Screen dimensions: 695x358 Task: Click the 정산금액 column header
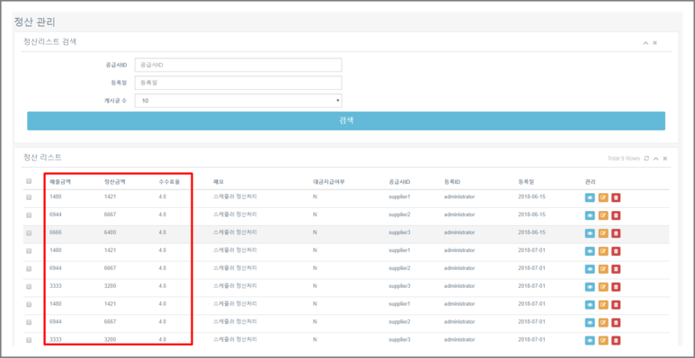pos(115,181)
